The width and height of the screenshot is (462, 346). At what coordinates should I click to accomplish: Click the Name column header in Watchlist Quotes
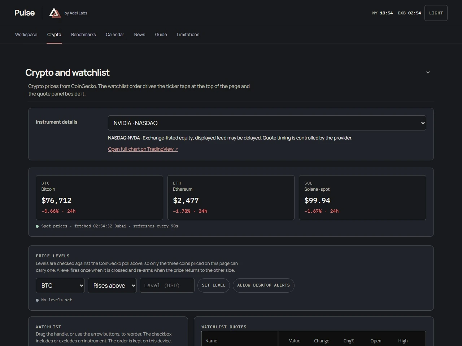pos(212,341)
